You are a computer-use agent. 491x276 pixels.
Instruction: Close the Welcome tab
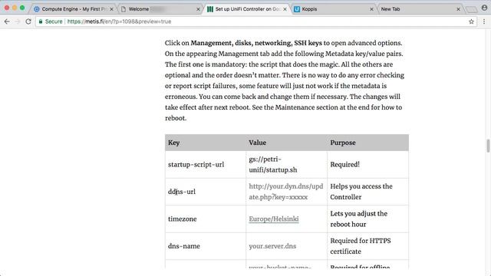pos(198,9)
